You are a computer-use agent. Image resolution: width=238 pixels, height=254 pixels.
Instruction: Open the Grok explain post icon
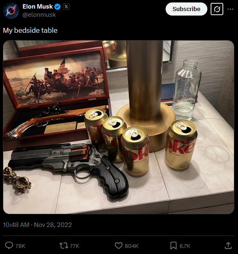click(217, 9)
